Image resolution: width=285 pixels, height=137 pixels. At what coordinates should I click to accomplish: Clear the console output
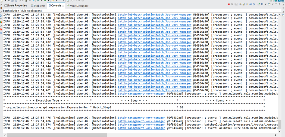tap(240, 4)
